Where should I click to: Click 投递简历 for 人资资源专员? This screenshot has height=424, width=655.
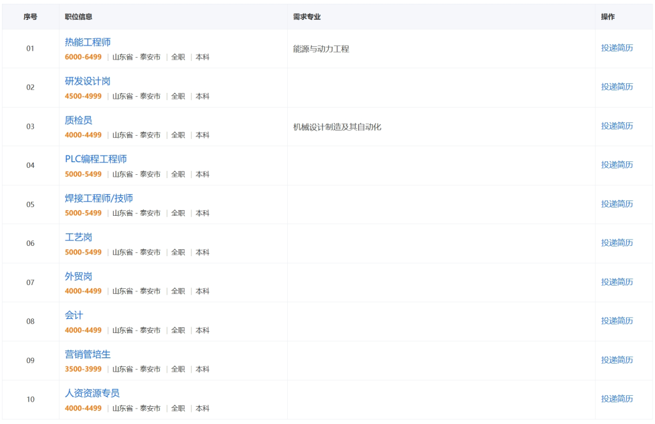coord(617,399)
